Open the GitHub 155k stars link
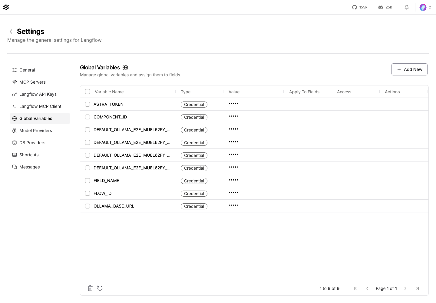The width and height of the screenshot is (436, 303). pyautogui.click(x=360, y=7)
